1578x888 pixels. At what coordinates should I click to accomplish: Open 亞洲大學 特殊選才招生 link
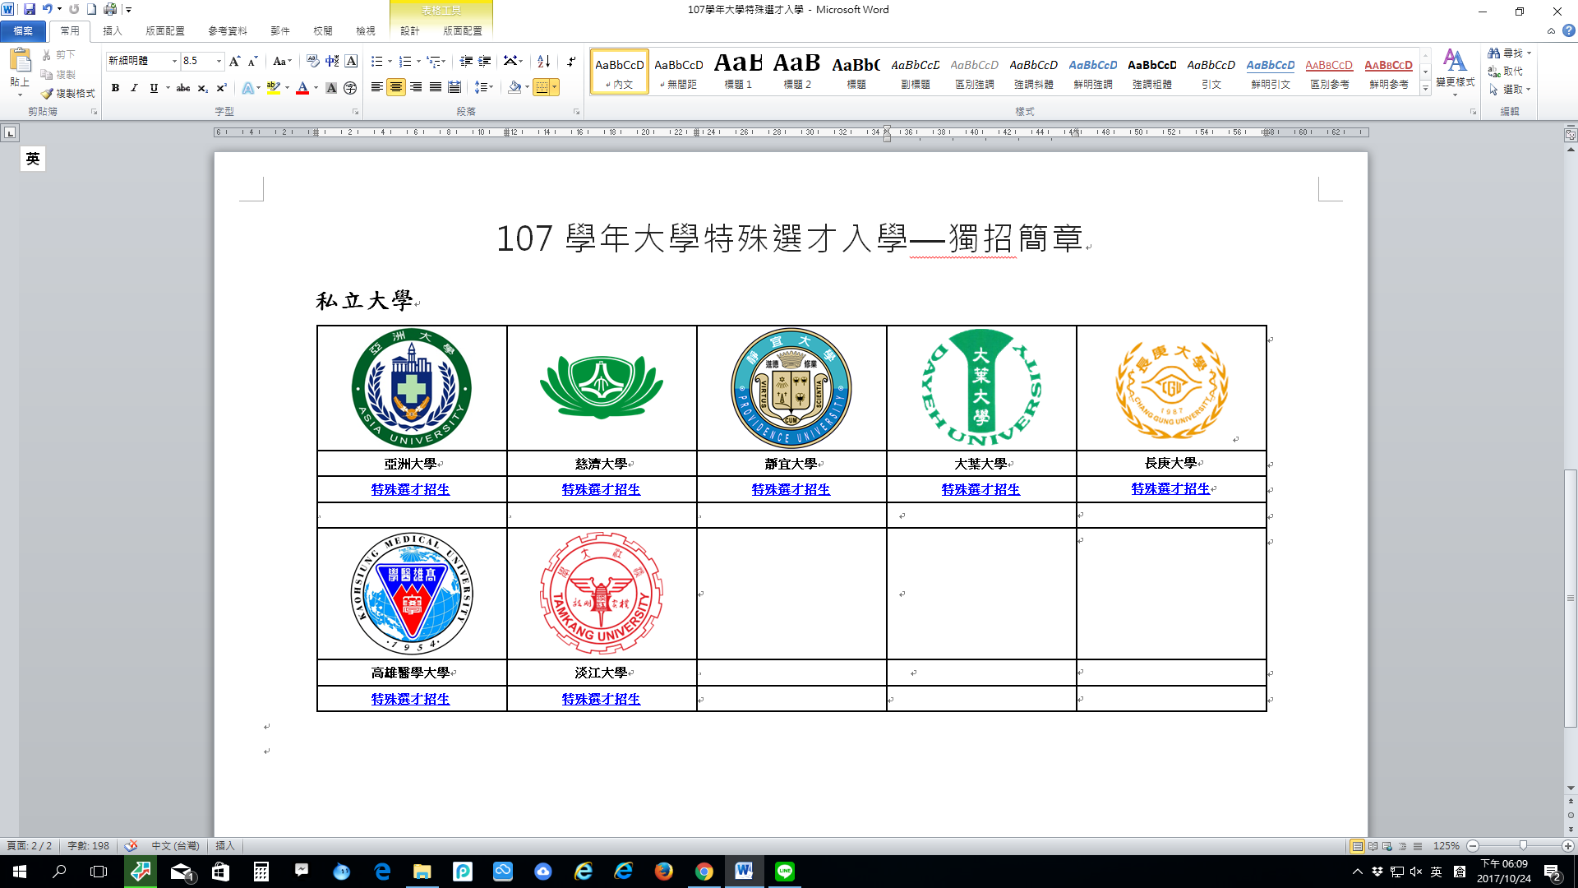[x=410, y=489]
